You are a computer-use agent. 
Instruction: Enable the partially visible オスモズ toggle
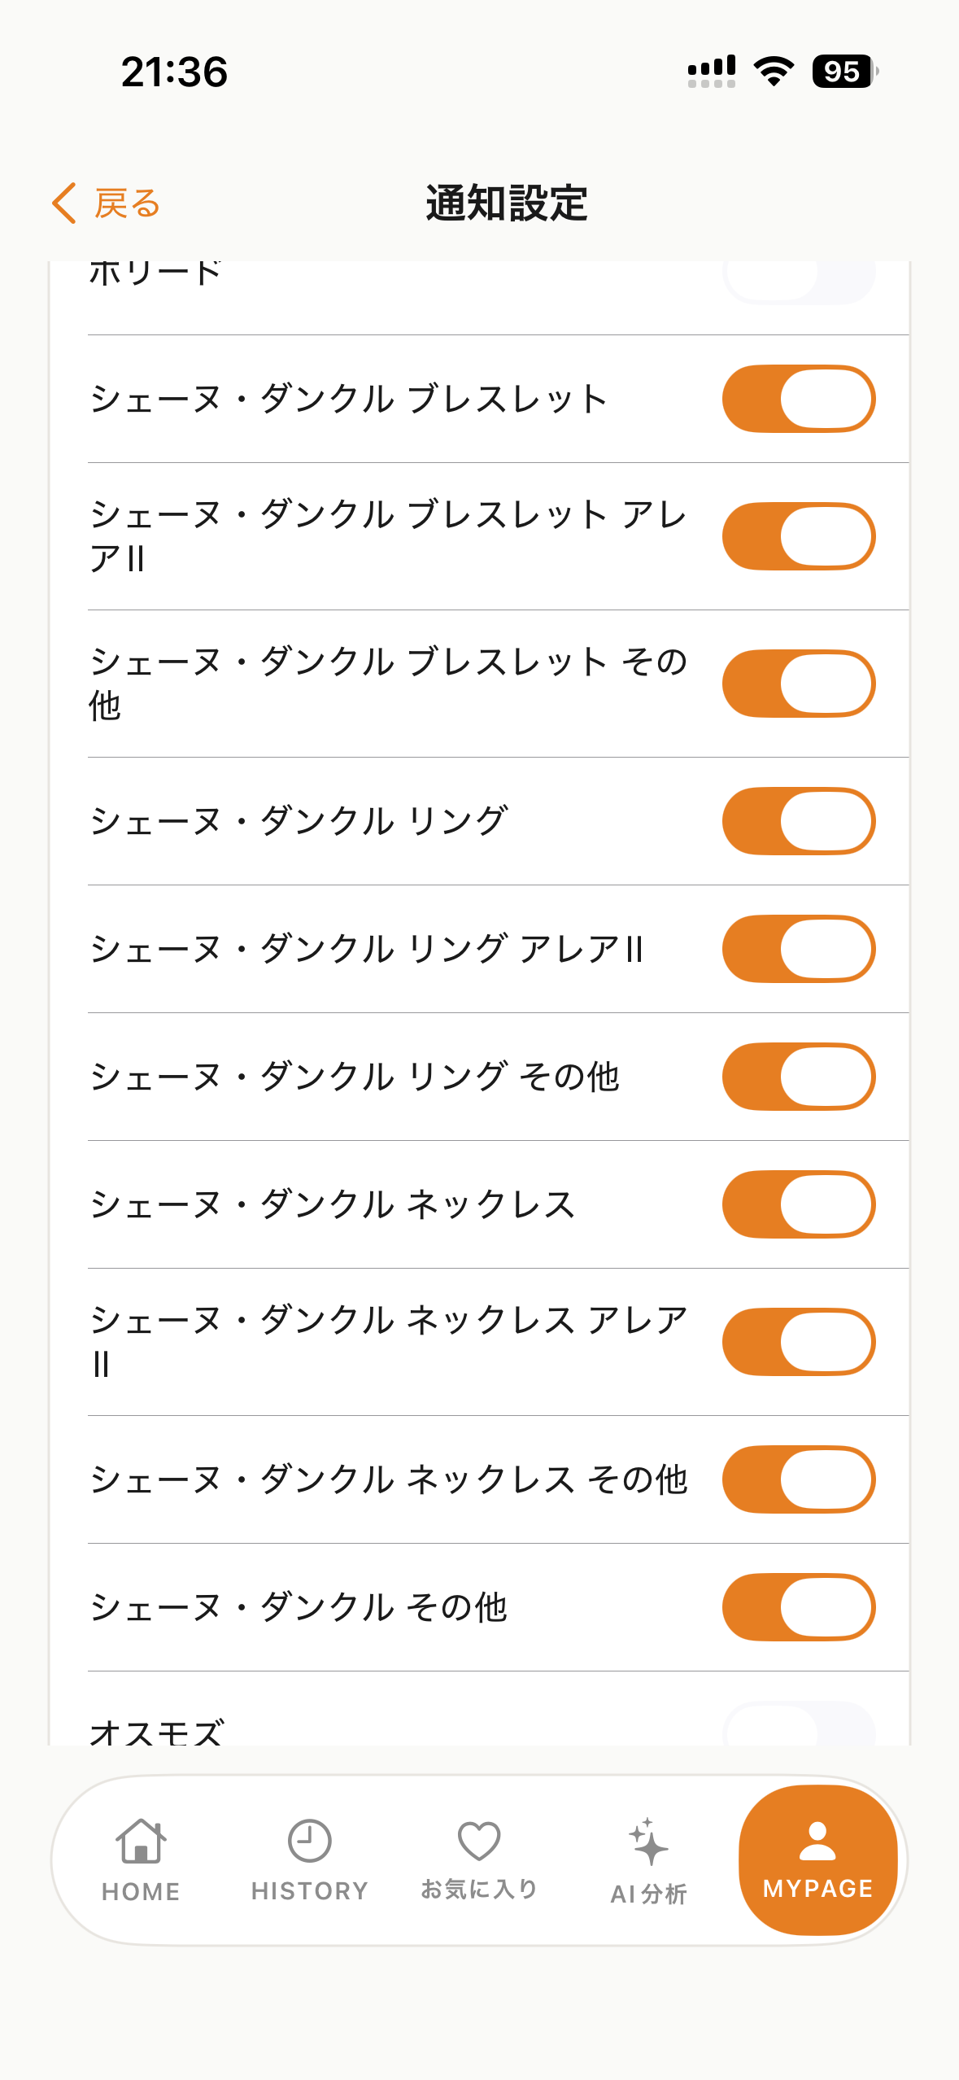point(799,1724)
